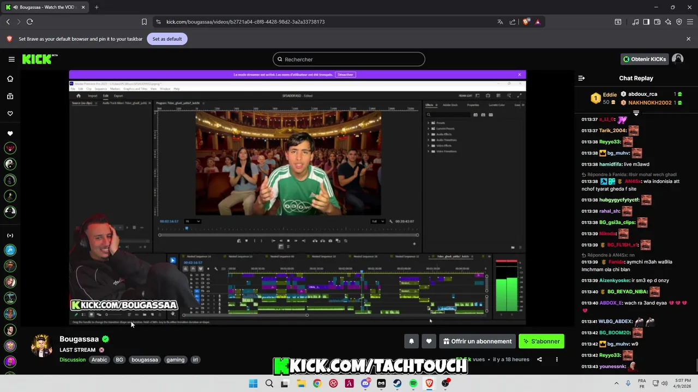Click username rahal_sh in chat
The height and width of the screenshot is (392, 698).
[x=610, y=211]
